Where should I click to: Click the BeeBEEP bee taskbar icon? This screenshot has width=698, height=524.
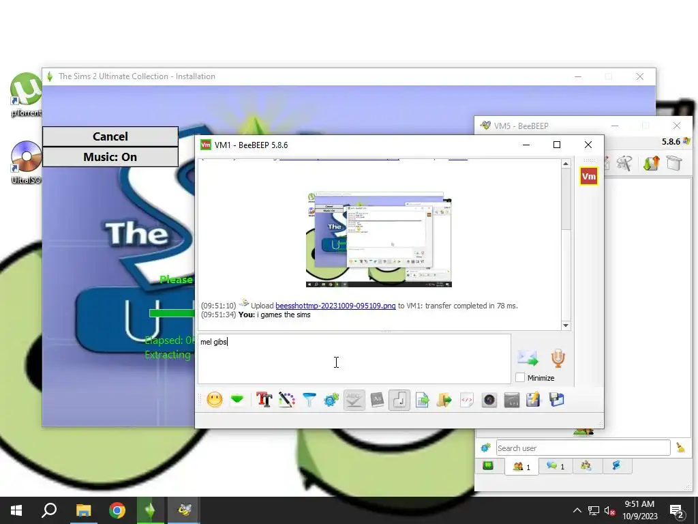point(184,510)
